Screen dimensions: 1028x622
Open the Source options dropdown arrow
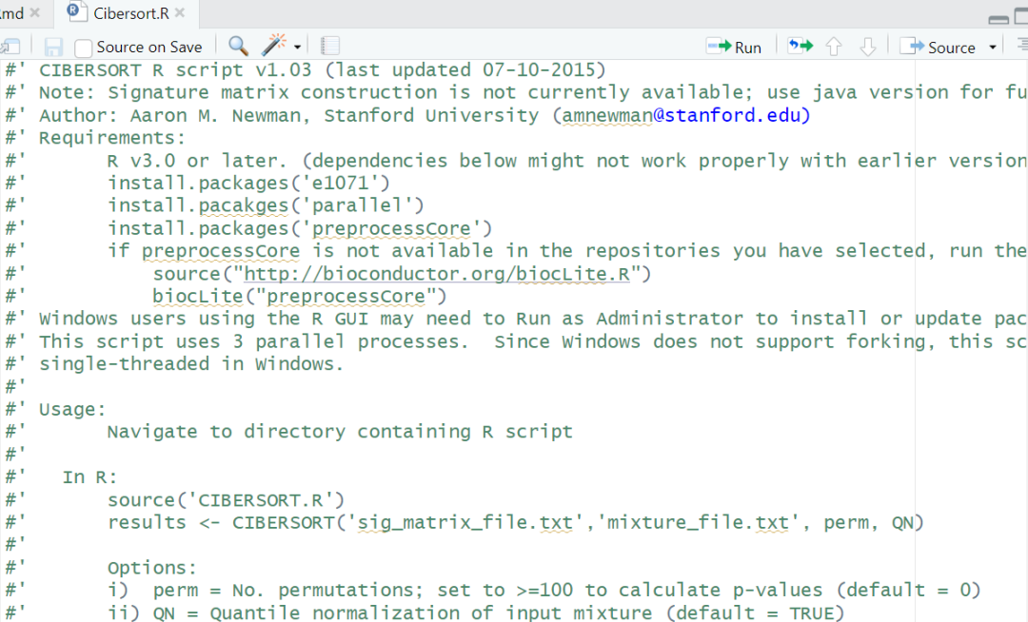pyautogui.click(x=993, y=47)
